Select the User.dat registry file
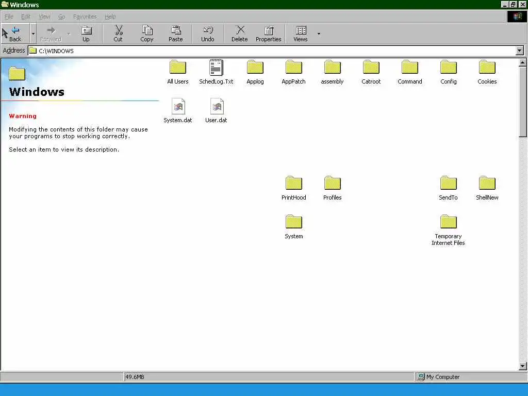 (x=216, y=110)
